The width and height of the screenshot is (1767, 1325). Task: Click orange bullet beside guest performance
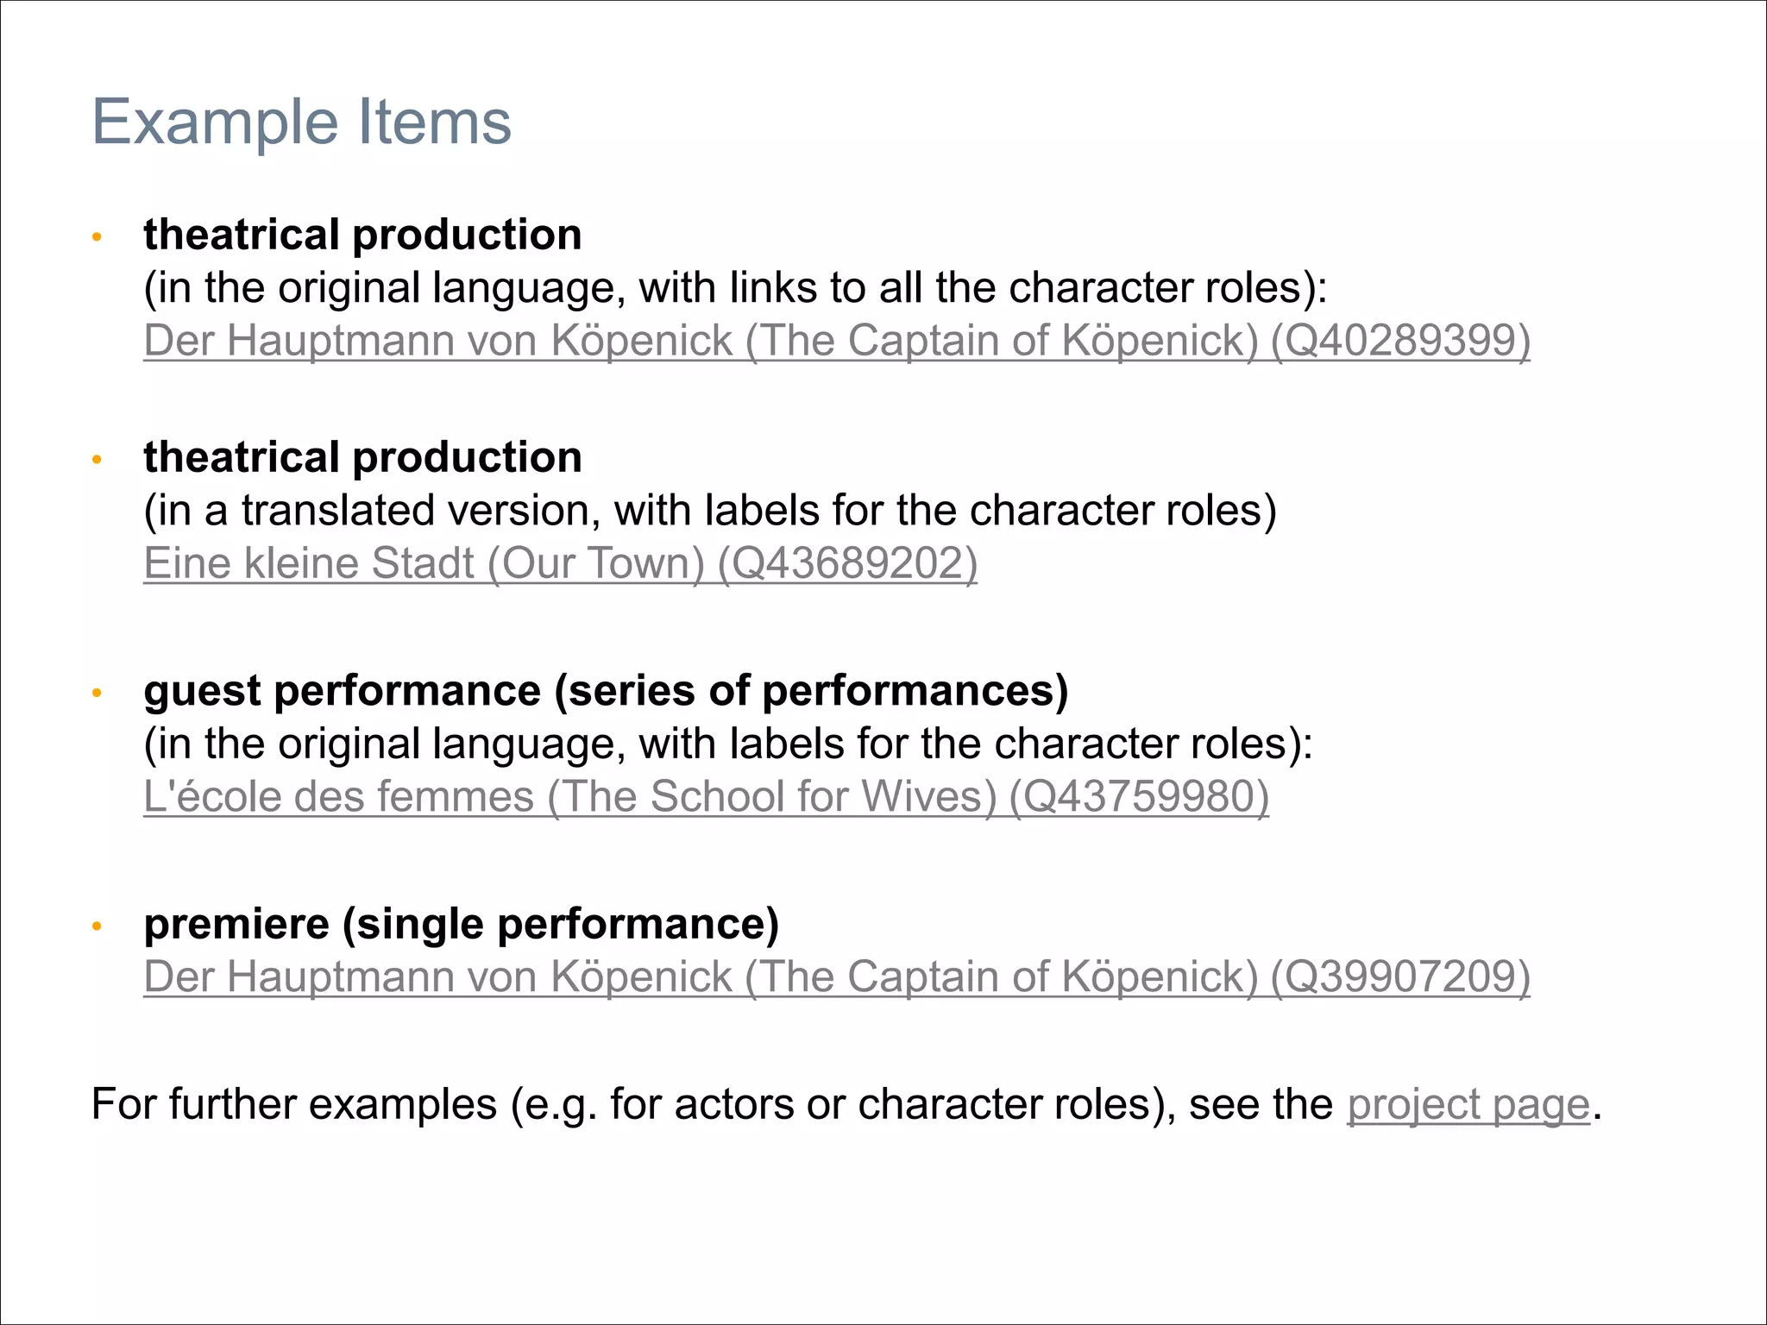coord(97,693)
